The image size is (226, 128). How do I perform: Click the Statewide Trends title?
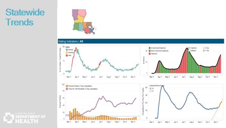point(25,17)
